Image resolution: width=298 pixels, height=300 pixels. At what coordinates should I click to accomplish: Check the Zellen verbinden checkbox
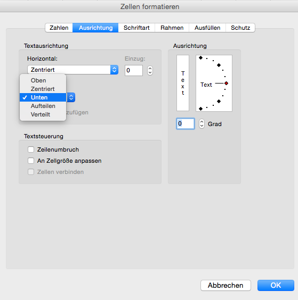(x=31, y=172)
